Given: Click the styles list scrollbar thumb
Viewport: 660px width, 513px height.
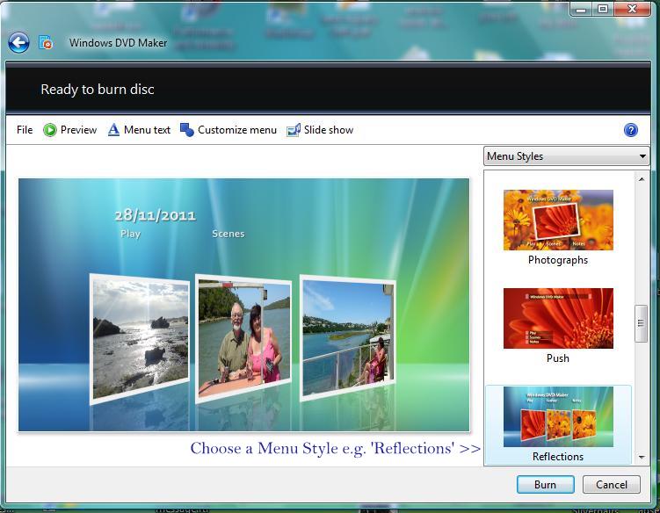Looking at the screenshot, I should point(641,323).
